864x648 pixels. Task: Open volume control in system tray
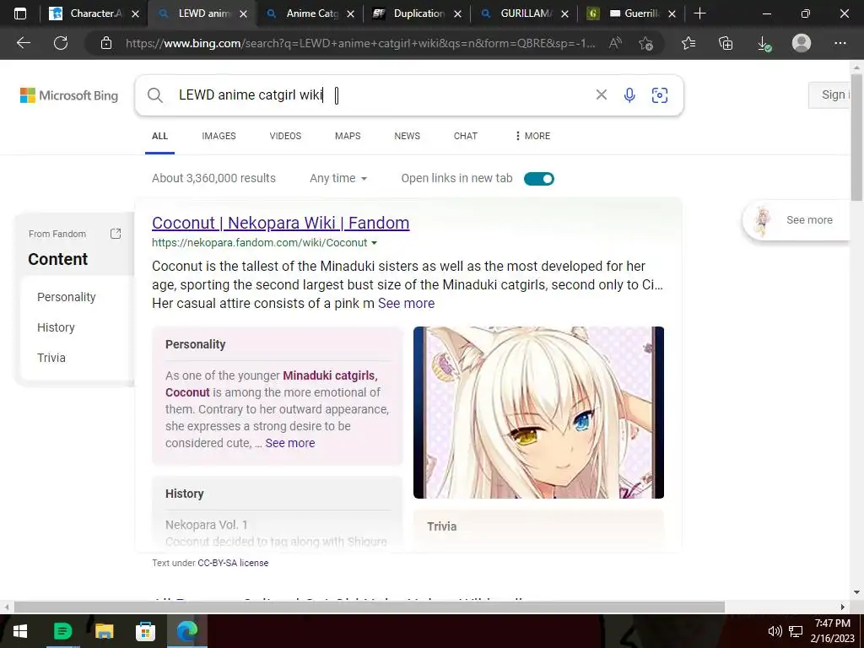coord(775,631)
